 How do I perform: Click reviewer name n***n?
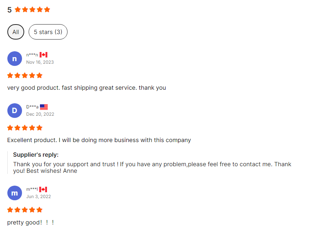point(32,55)
